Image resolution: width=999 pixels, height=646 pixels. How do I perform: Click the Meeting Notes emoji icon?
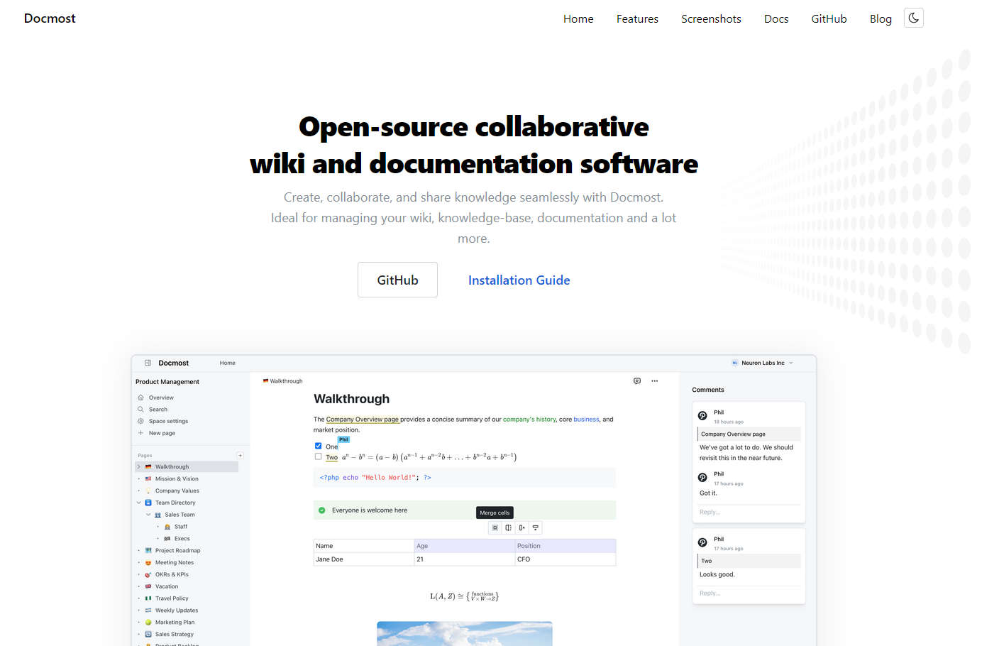pyautogui.click(x=148, y=562)
